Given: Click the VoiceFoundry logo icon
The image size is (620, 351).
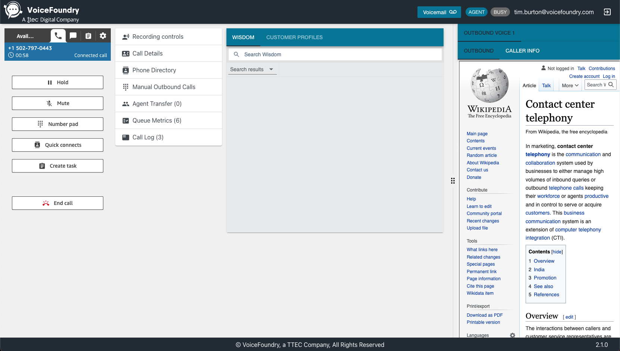Looking at the screenshot, I should 13,10.
